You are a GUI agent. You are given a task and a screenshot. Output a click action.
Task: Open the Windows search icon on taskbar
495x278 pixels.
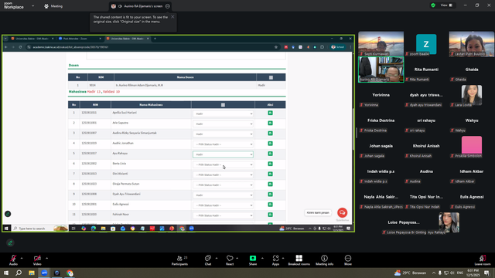pos(19,273)
